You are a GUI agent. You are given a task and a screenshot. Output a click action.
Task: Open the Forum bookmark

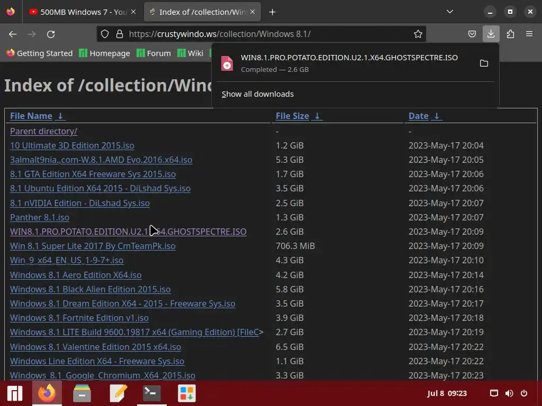point(153,53)
